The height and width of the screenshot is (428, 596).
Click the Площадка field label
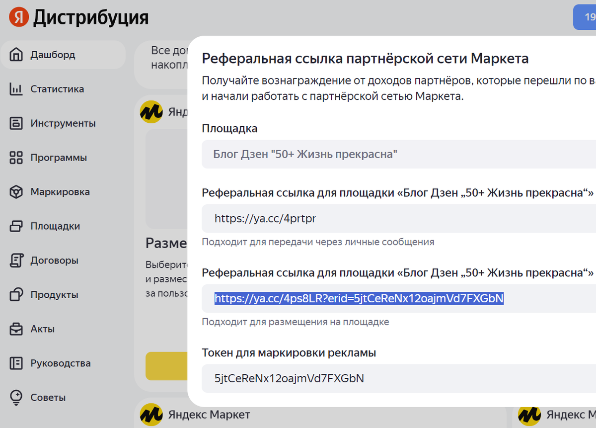coord(229,129)
